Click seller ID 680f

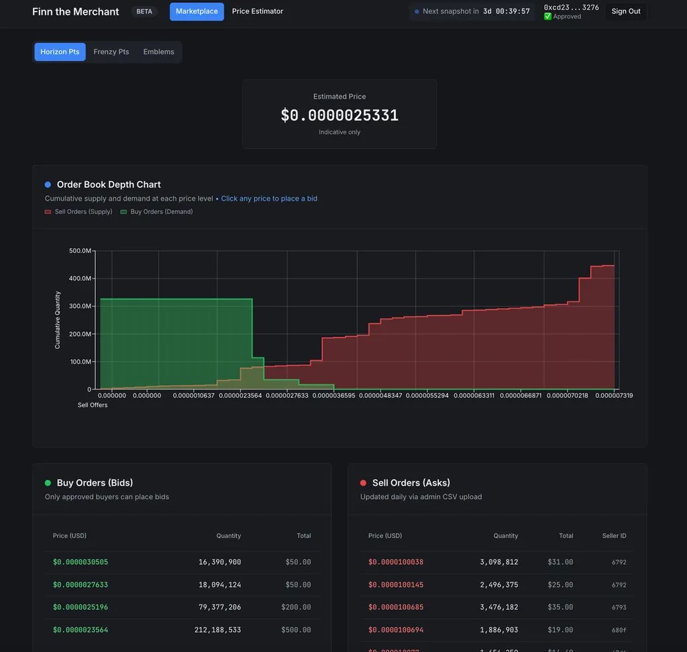pyautogui.click(x=619, y=630)
